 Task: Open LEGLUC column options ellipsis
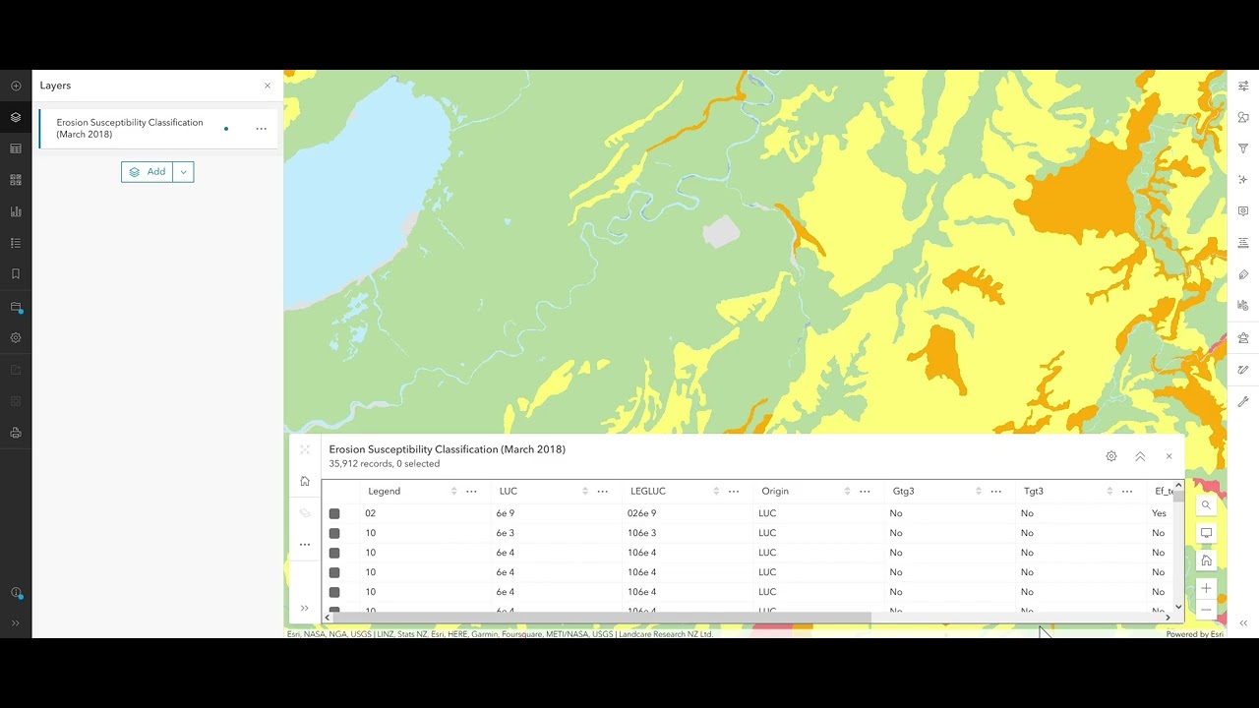click(734, 491)
